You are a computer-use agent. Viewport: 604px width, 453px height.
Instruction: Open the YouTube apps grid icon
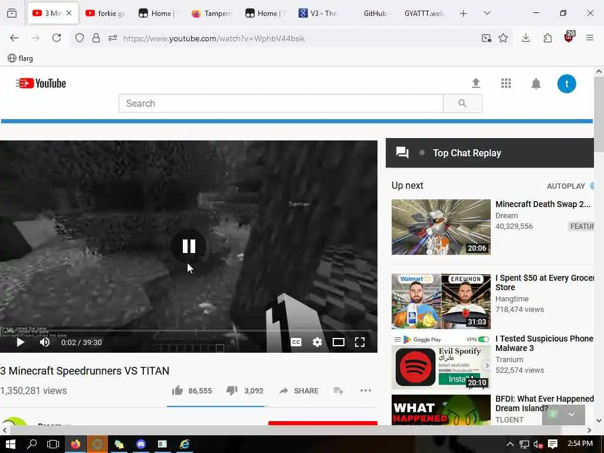(505, 83)
